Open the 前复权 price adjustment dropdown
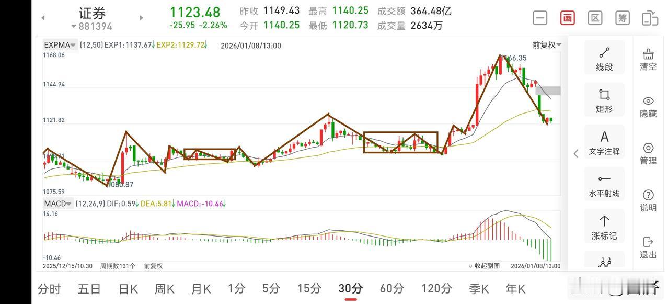The width and height of the screenshot is (668, 304). pos(545,44)
